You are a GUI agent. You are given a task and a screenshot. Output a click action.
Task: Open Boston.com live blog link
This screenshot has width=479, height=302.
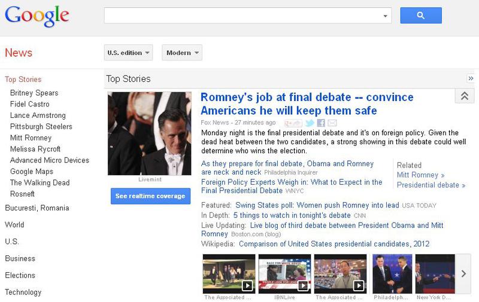pos(322,230)
